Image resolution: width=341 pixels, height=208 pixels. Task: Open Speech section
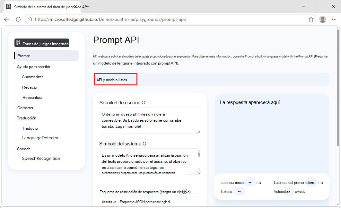24,149
